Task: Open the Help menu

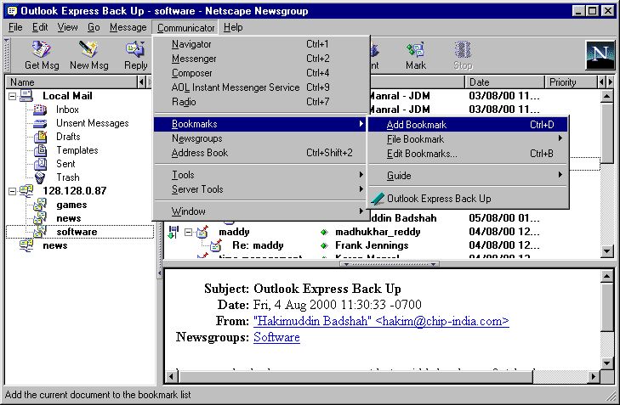Action: 233,27
